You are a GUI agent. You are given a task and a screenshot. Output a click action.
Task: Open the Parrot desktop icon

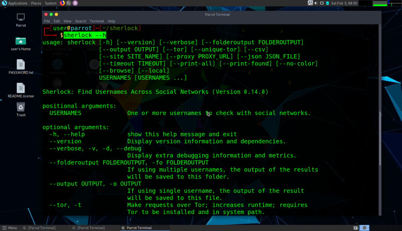[x=21, y=20]
